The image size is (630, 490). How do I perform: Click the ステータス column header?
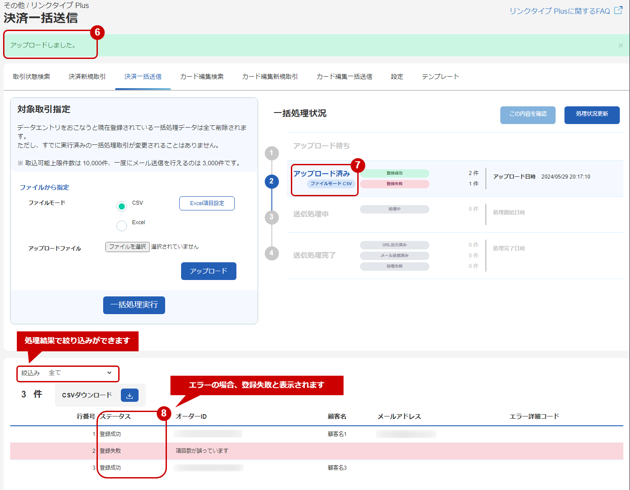[x=115, y=416]
